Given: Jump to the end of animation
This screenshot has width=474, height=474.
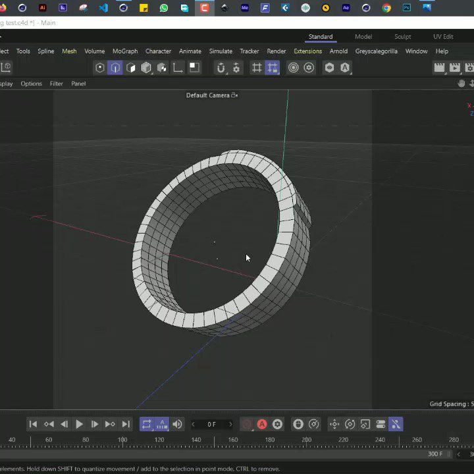Looking at the screenshot, I should [126, 424].
